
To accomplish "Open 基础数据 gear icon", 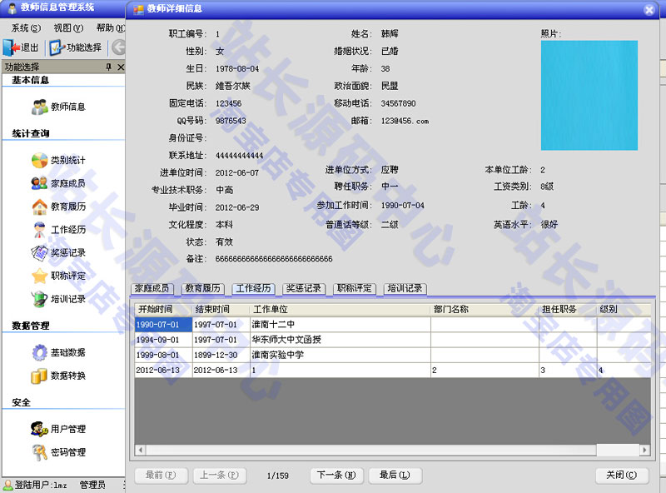I will coord(40,352).
